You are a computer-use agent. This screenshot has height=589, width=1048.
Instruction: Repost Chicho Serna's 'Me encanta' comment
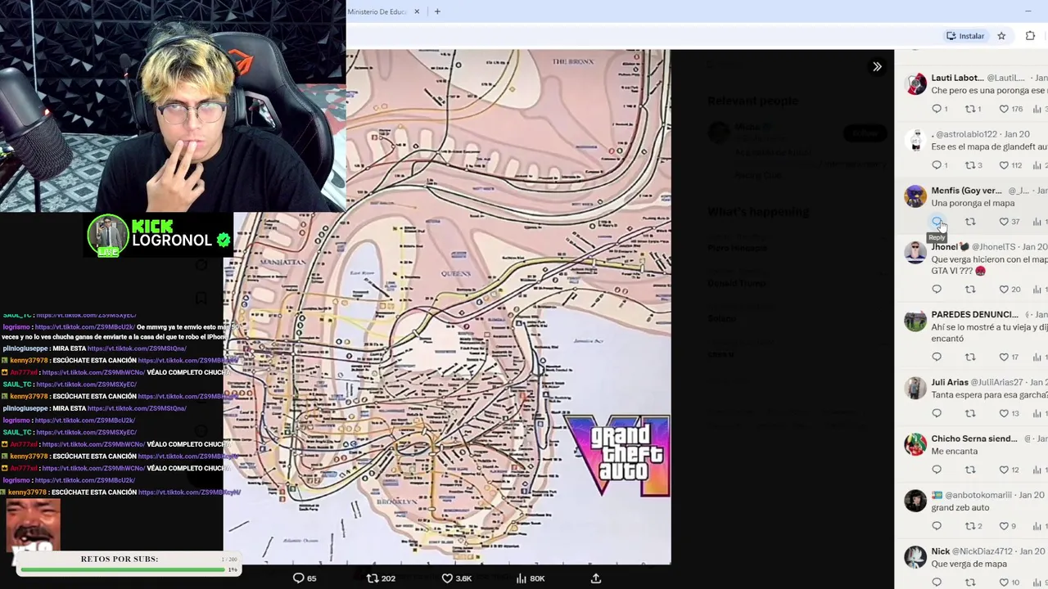coord(970,470)
